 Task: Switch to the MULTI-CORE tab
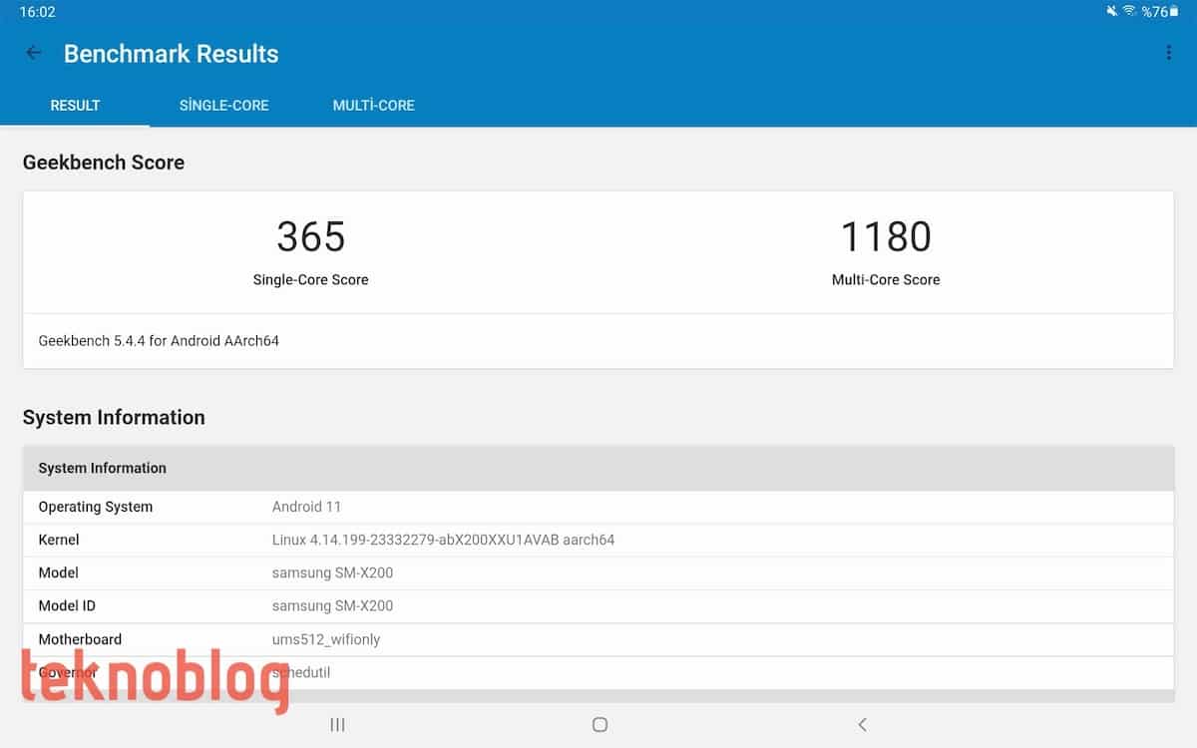click(374, 105)
